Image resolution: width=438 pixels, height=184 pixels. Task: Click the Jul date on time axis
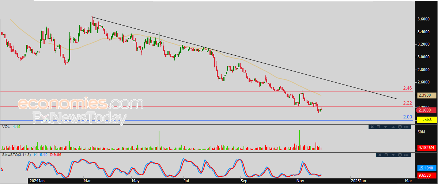(x=187, y=181)
